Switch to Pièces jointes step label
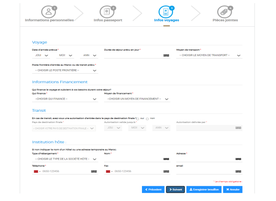Screen dimensions: 276x201 click(225, 20)
